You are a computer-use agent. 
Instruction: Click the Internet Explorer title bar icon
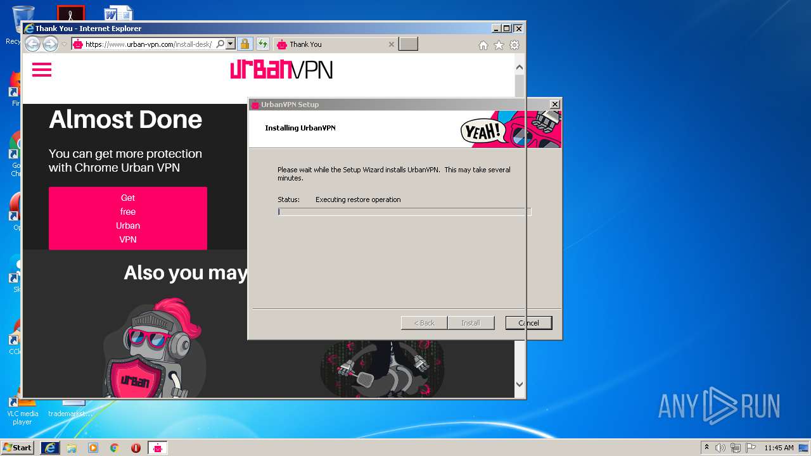[x=29, y=28]
